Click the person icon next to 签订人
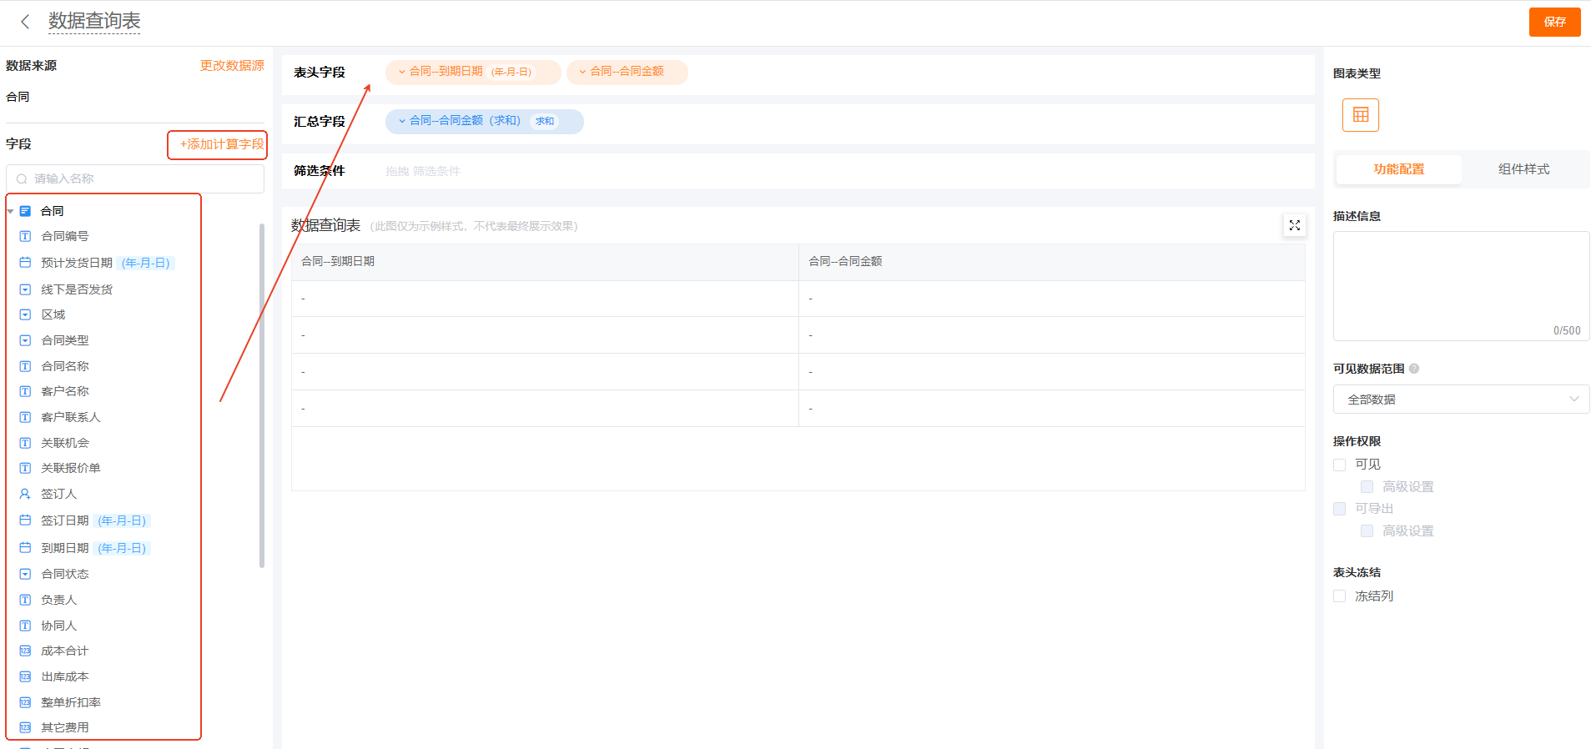Image resolution: width=1591 pixels, height=749 pixels. click(25, 494)
